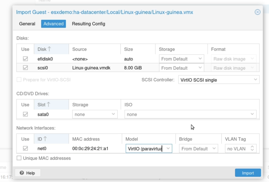269x182 pixels.
Task: Open the sata0 ISO dropdown
Action: tap(190, 114)
